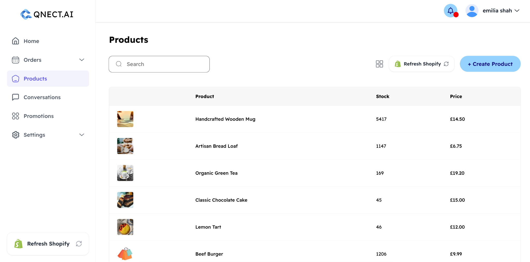Open the Lemon Tart thumbnail
530x262 pixels.
pos(125,227)
